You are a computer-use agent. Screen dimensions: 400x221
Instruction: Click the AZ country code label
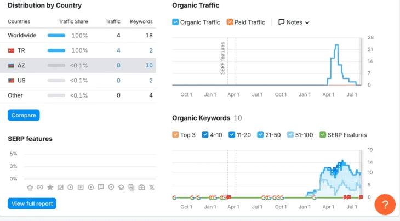pyautogui.click(x=21, y=66)
